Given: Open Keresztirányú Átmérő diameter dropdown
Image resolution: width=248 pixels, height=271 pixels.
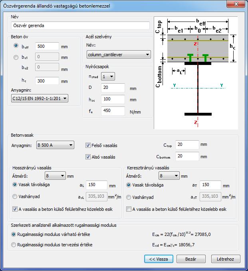Looking at the screenshot, I should point(169,176).
